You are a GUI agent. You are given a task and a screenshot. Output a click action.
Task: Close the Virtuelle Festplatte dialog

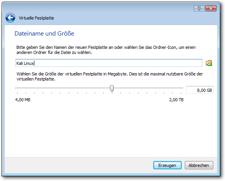coord(211,9)
